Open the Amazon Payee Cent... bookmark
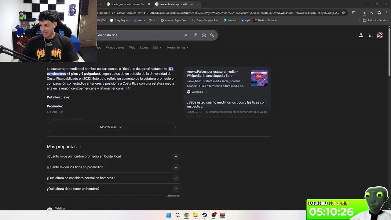This screenshot has height=220, width=391. pyautogui.click(x=175, y=20)
